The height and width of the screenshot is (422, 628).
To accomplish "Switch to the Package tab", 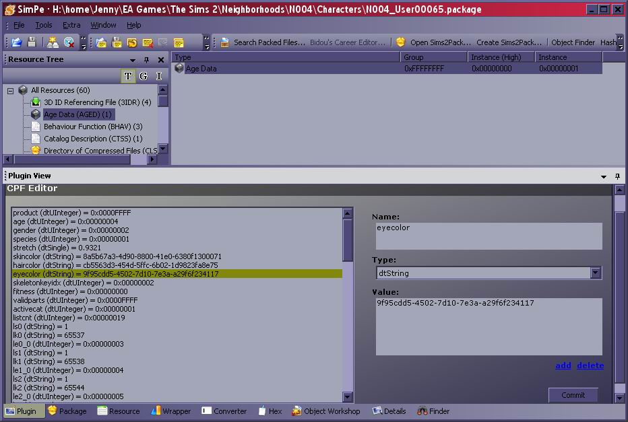I will click(67, 411).
